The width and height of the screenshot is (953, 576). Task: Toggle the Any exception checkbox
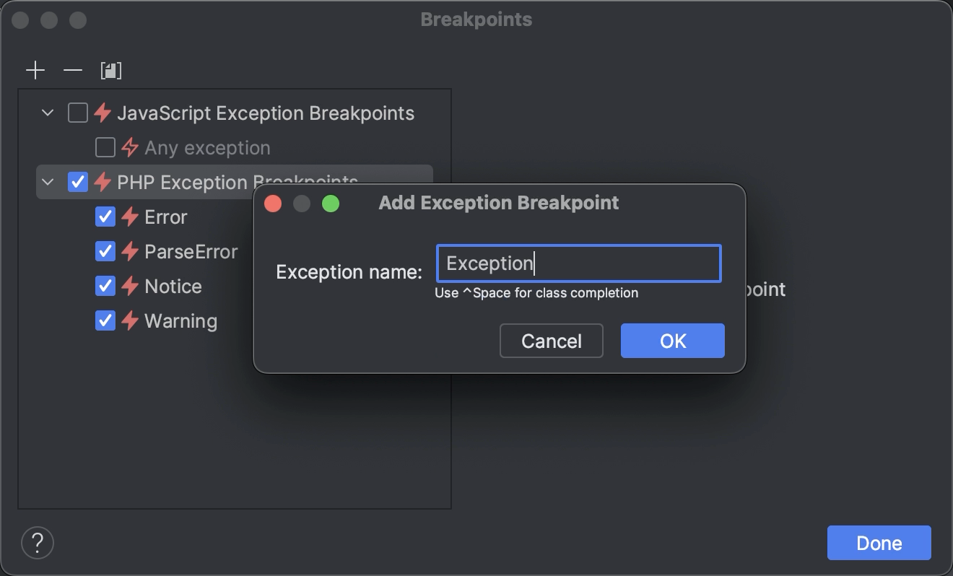[x=105, y=148]
